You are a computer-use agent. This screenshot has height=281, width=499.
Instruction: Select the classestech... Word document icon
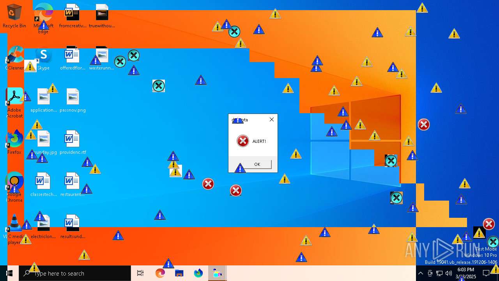coord(43,185)
